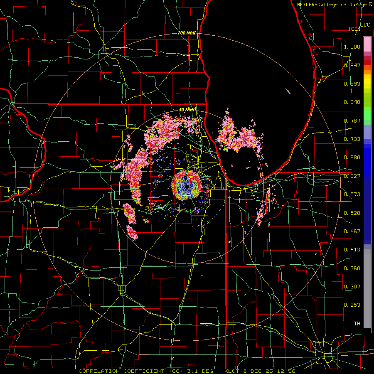Click the KLOT radar site at ring center

point(187,187)
